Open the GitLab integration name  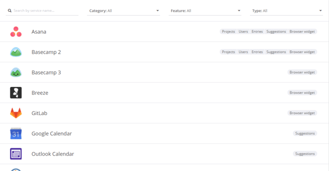click(39, 113)
